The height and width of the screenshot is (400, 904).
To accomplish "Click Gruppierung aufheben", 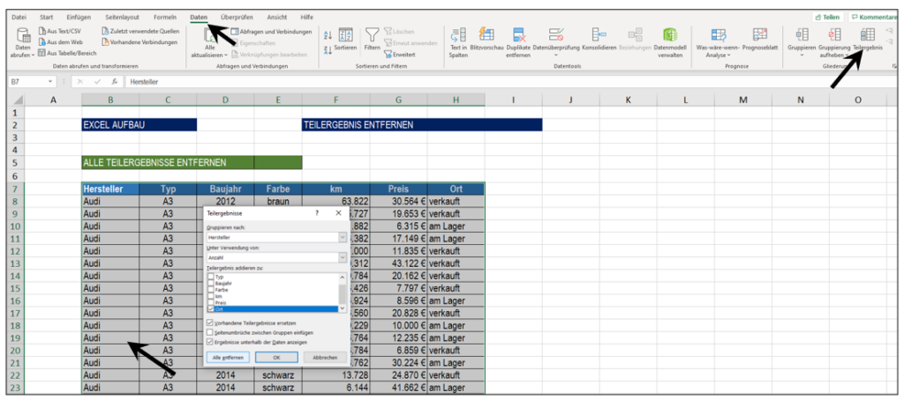I will click(834, 42).
